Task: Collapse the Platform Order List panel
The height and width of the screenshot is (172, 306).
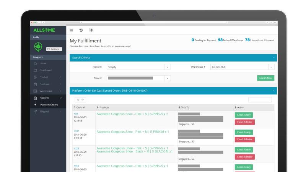Action: pyautogui.click(x=273, y=91)
